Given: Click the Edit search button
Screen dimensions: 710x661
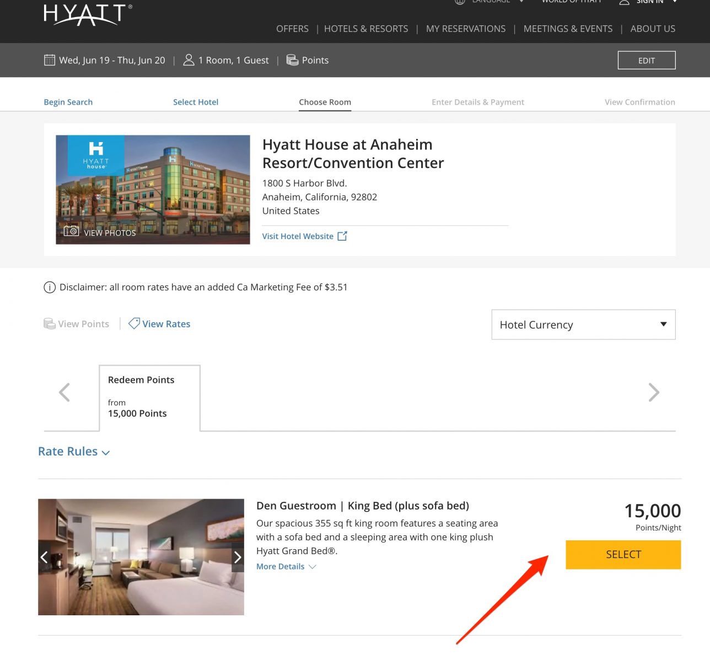Looking at the screenshot, I should coord(647,61).
